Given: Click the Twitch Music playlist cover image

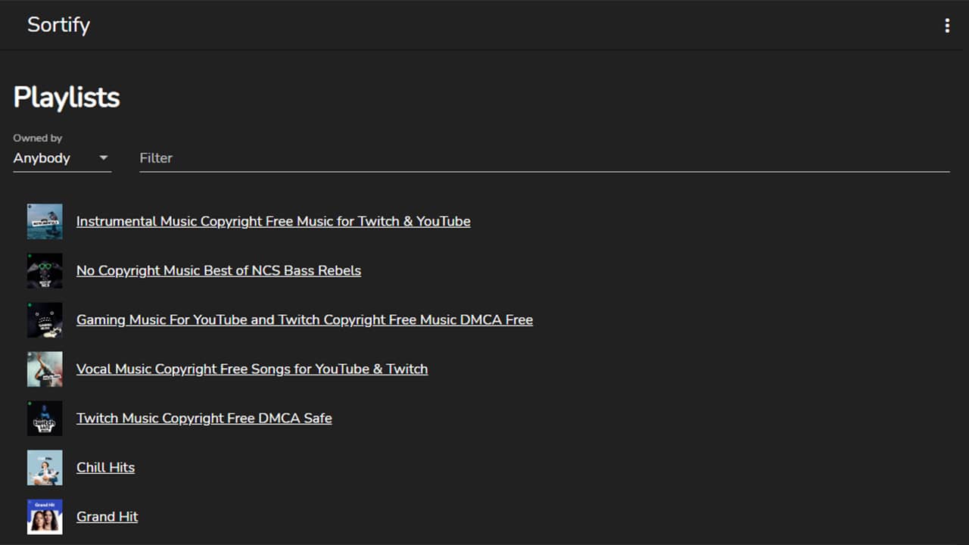Looking at the screenshot, I should [45, 418].
